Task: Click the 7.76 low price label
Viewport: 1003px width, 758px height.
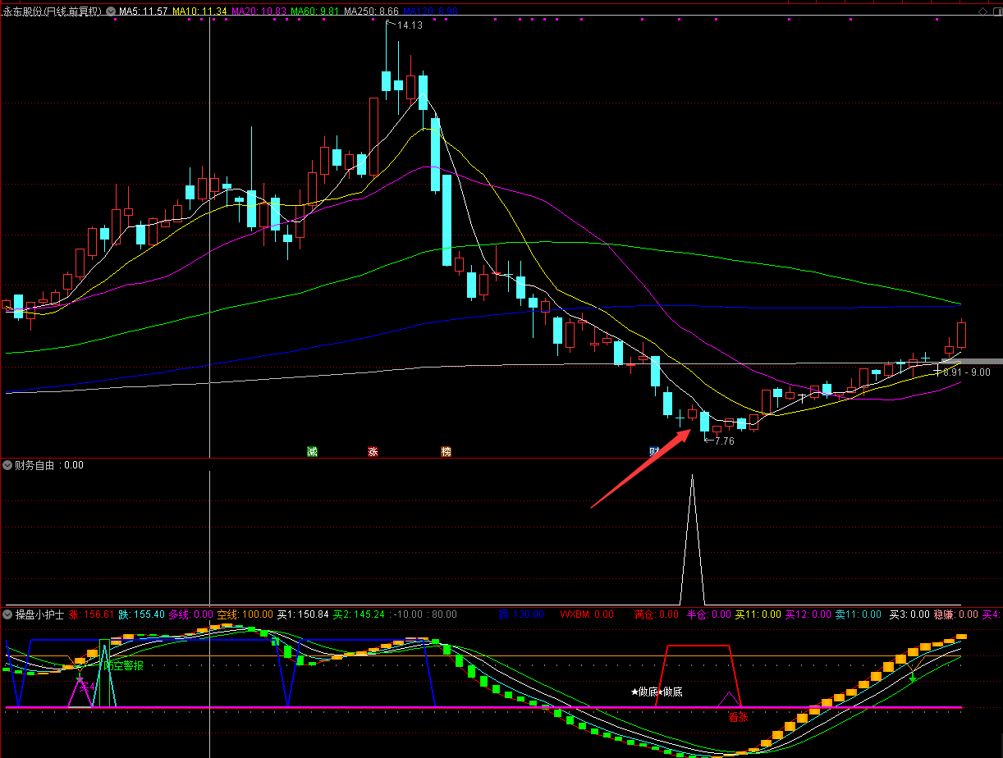Action: (724, 441)
